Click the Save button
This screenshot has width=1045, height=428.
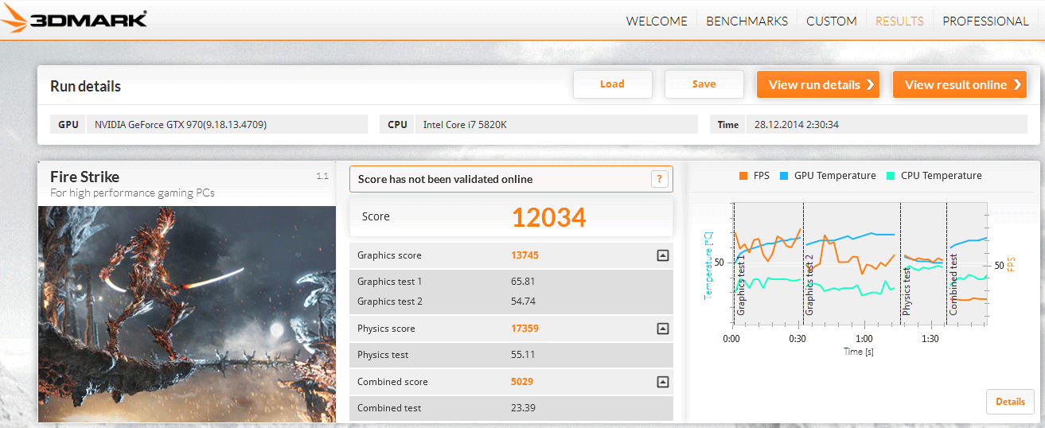704,84
